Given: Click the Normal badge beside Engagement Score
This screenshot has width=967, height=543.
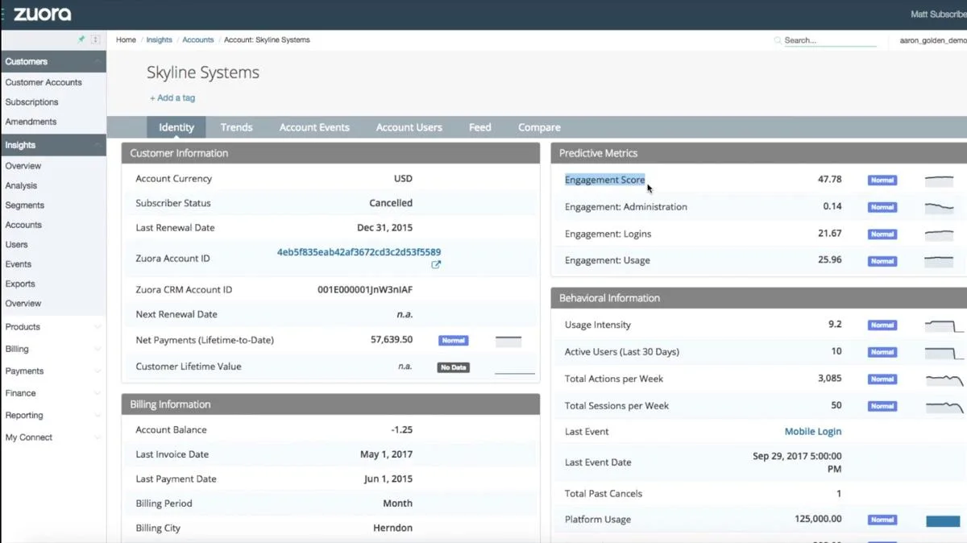Looking at the screenshot, I should pos(882,180).
